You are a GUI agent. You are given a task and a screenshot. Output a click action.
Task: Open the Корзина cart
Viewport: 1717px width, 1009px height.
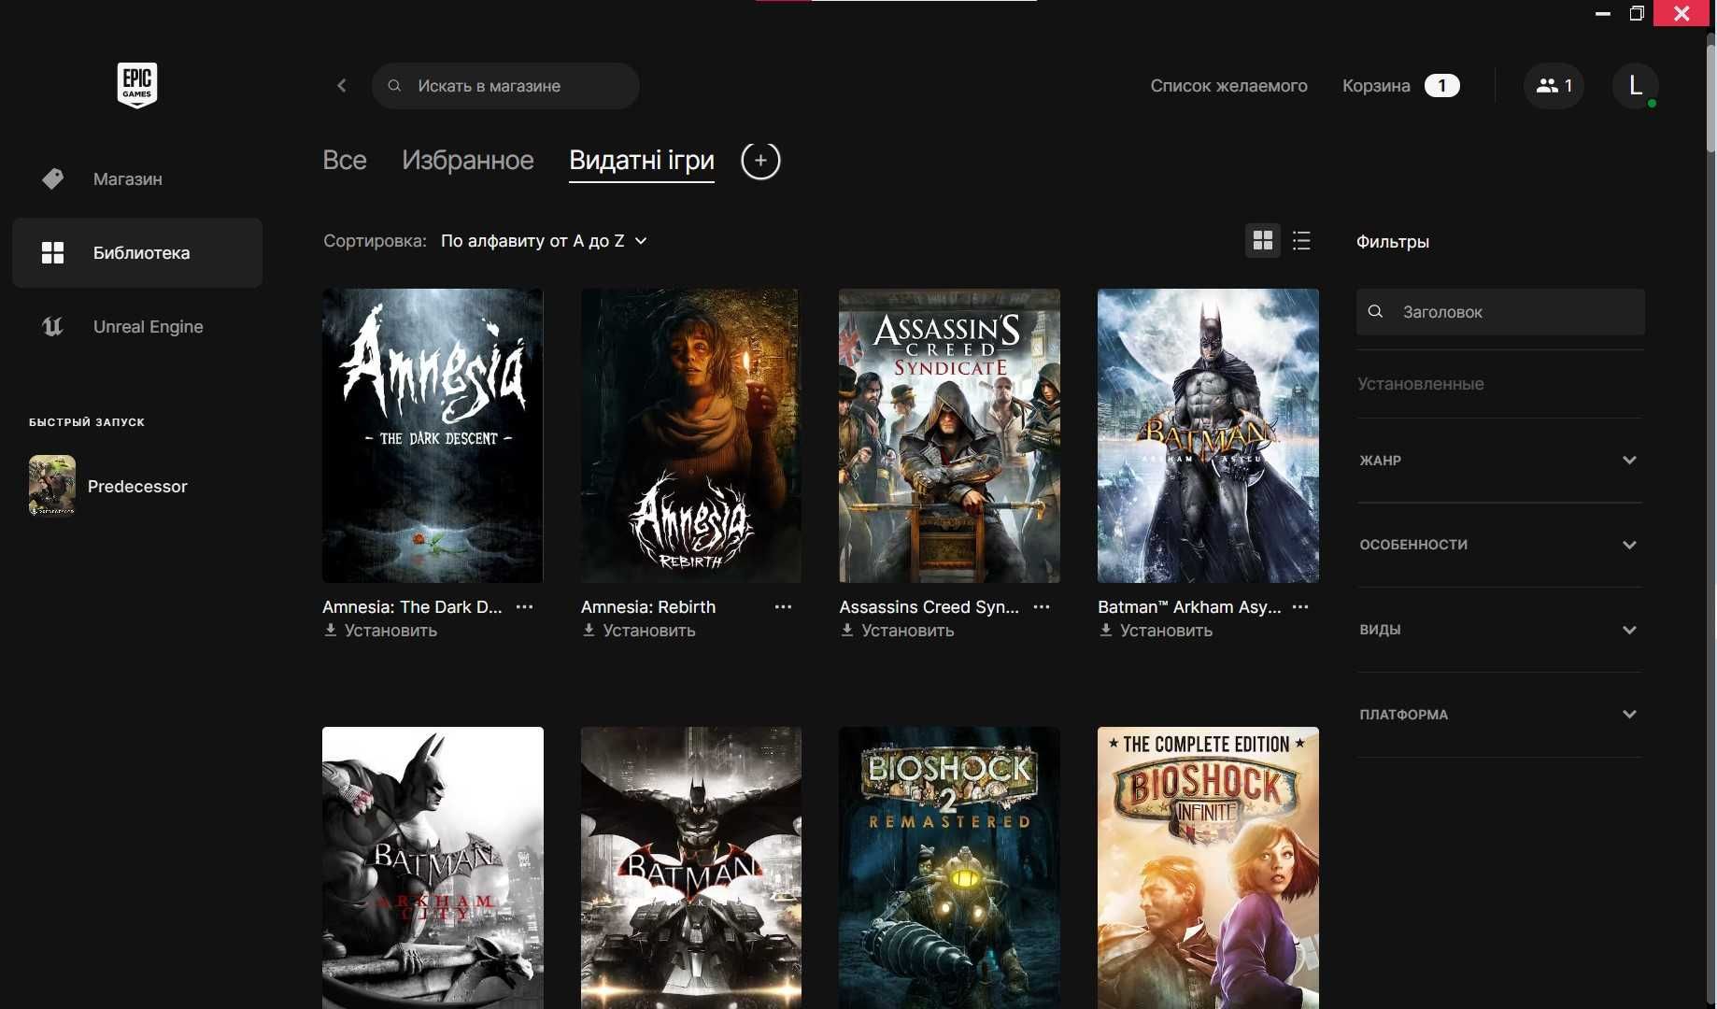pos(1376,86)
